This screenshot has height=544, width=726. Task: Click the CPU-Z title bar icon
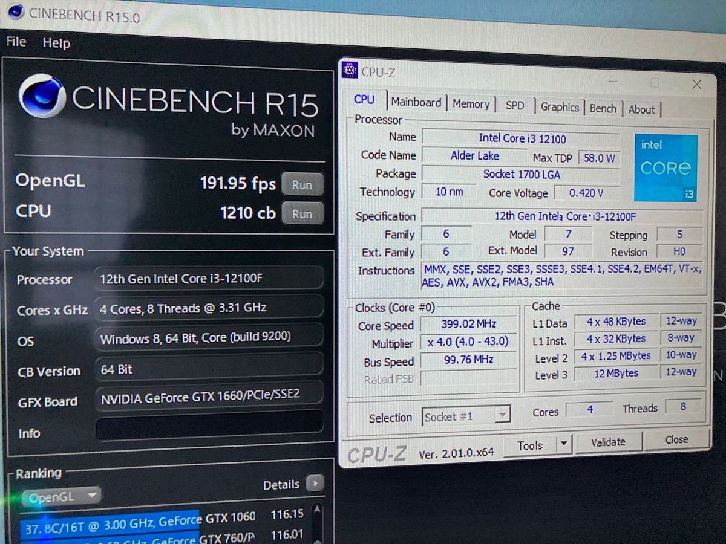pos(350,70)
